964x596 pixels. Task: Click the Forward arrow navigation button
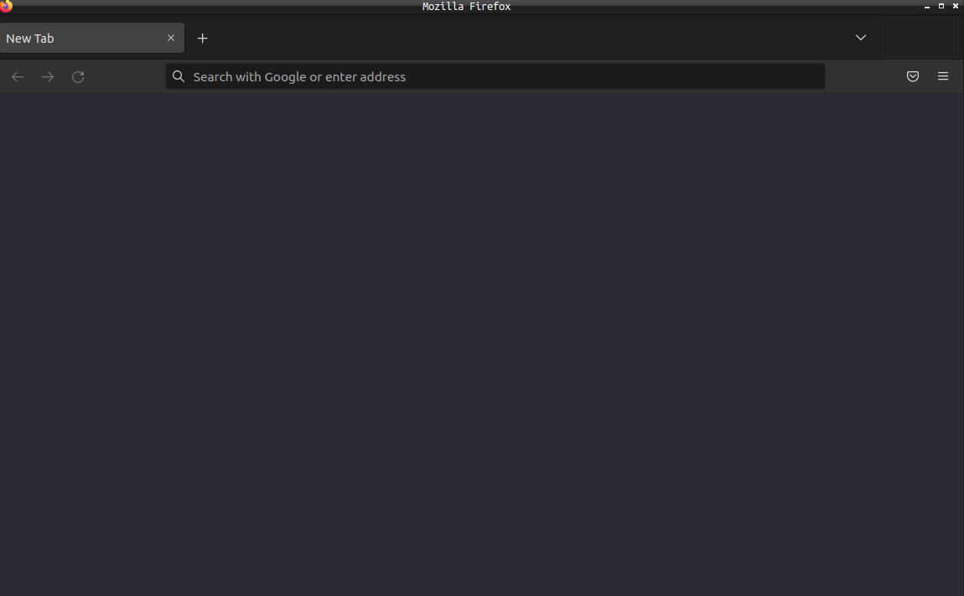[47, 77]
